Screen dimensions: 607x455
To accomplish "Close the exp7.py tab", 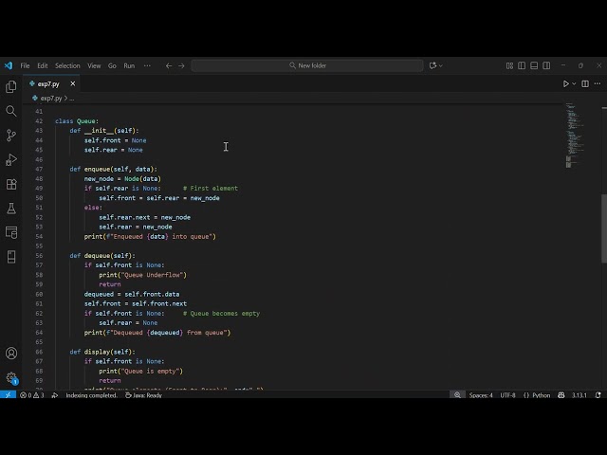I will coord(73,83).
